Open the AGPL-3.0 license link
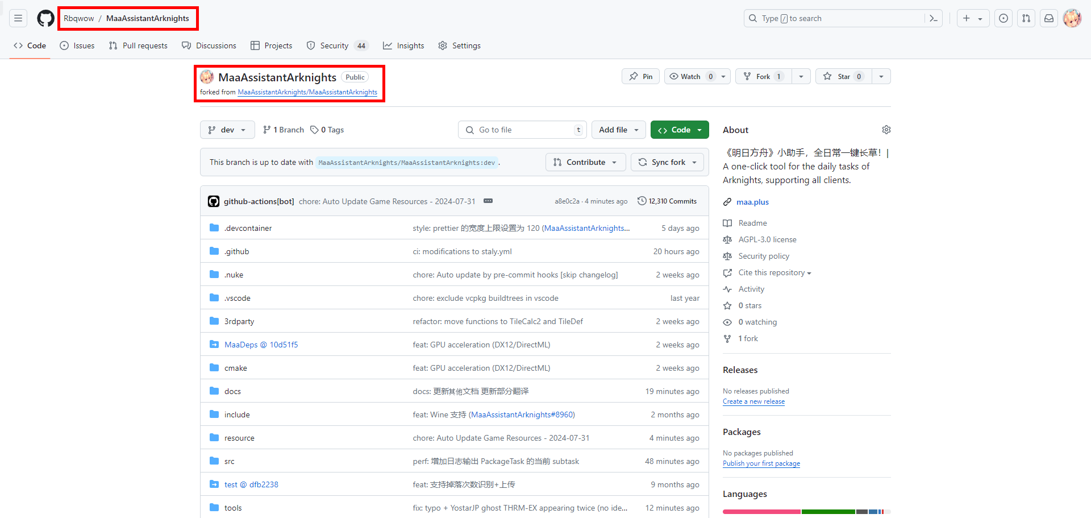This screenshot has height=518, width=1091. (x=767, y=239)
